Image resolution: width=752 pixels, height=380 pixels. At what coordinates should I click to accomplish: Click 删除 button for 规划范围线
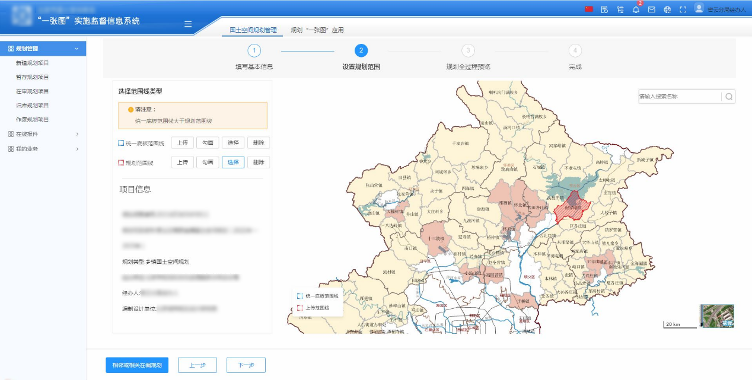pyautogui.click(x=258, y=162)
